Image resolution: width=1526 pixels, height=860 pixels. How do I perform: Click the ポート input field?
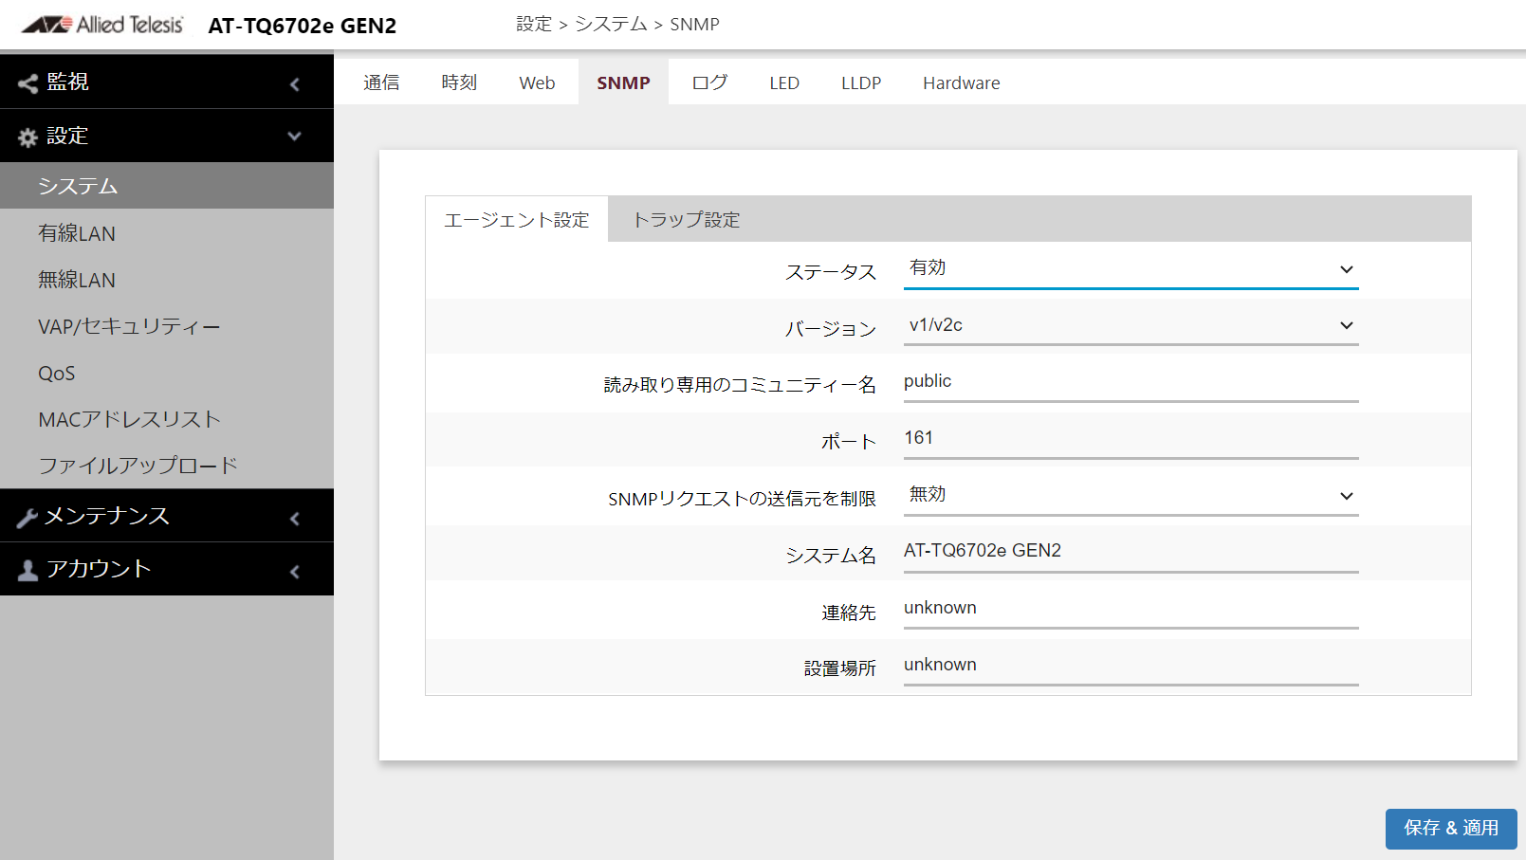1131,439
